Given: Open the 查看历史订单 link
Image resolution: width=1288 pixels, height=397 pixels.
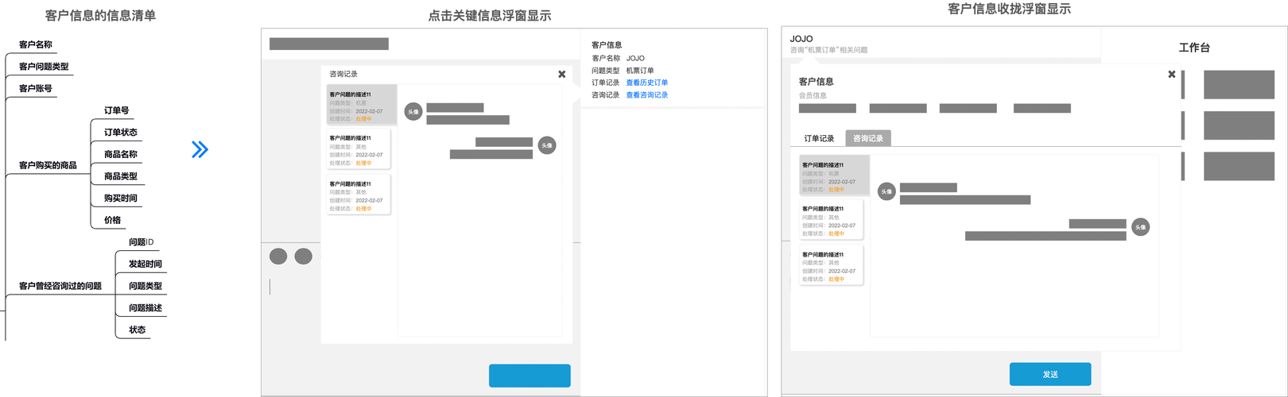Looking at the screenshot, I should tap(646, 83).
